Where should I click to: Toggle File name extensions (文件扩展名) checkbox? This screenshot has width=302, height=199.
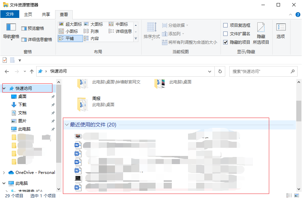coord(226,34)
